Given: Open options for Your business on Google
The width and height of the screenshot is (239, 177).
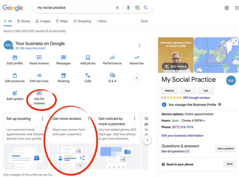Looking at the screenshot, I should tap(140, 46).
